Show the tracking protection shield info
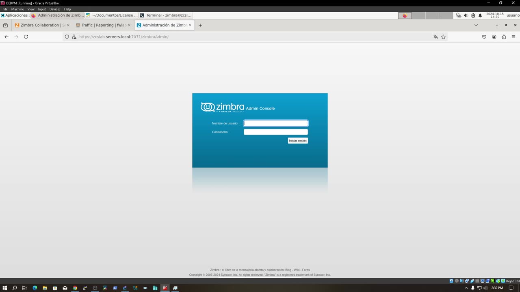This screenshot has width=520, height=292. click(67, 37)
